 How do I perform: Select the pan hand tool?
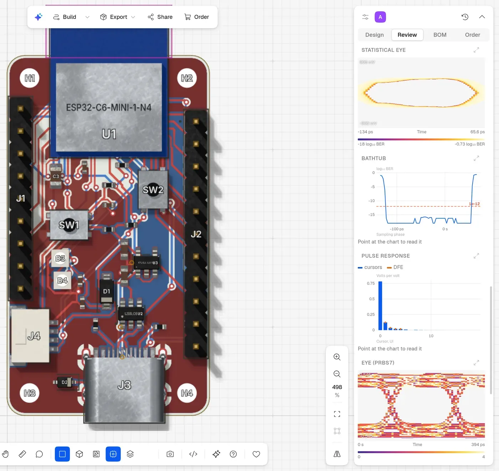(x=5, y=454)
